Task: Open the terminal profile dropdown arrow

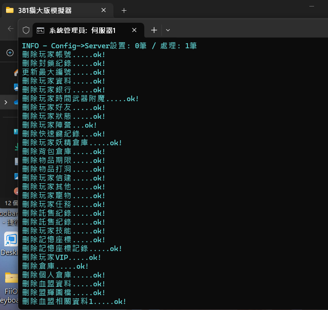Action: pyautogui.click(x=168, y=30)
